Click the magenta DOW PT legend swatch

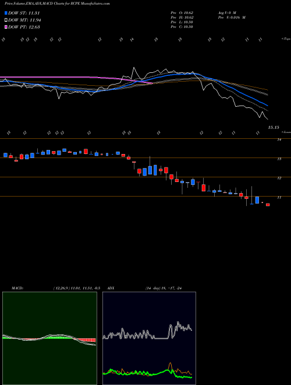coord(6,27)
